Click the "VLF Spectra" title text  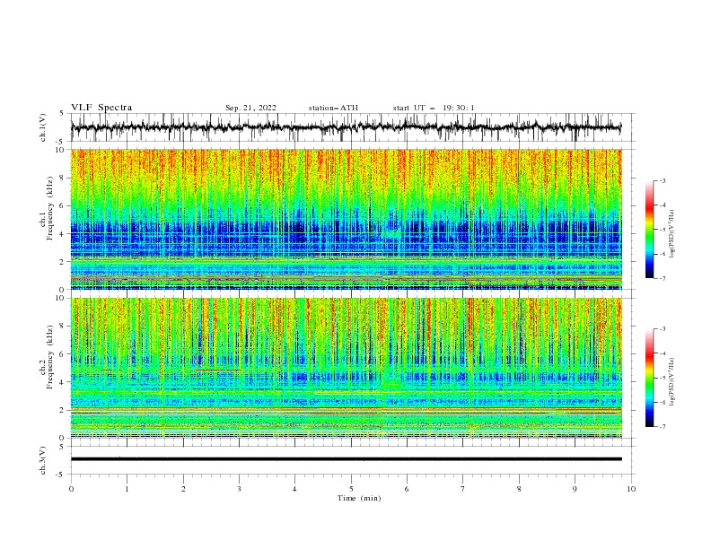point(101,108)
